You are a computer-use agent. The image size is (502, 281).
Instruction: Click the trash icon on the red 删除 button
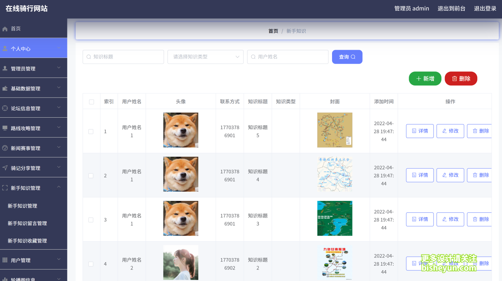tap(454, 78)
